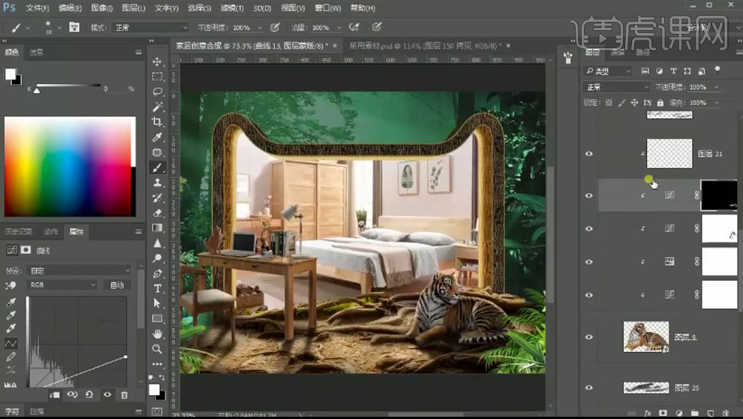Open the layer blend mode 正常 dropdown

[616, 87]
